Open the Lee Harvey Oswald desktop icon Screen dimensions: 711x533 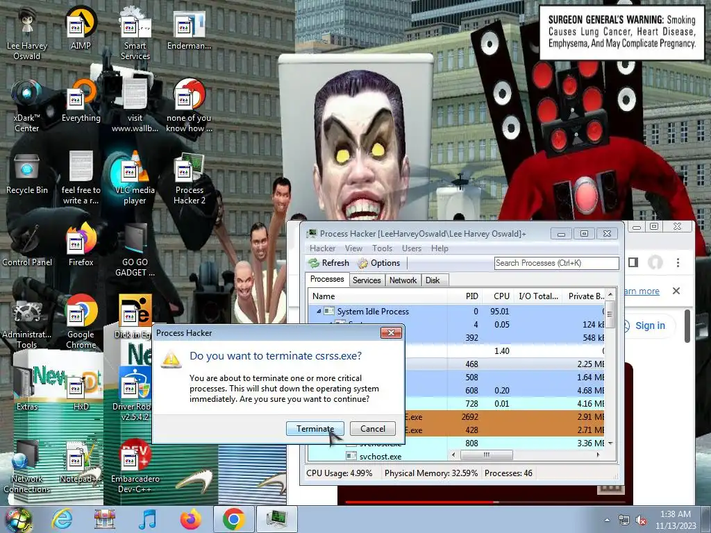click(27, 35)
